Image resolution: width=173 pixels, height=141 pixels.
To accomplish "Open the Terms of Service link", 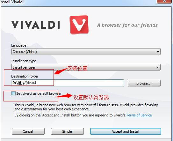I will [139, 115].
